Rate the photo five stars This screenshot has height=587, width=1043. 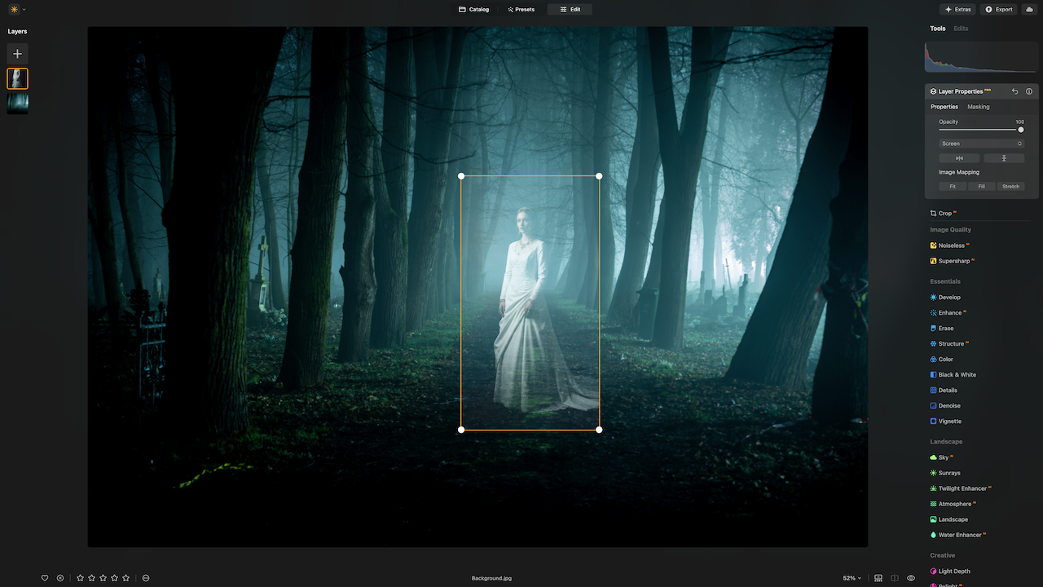click(x=125, y=578)
